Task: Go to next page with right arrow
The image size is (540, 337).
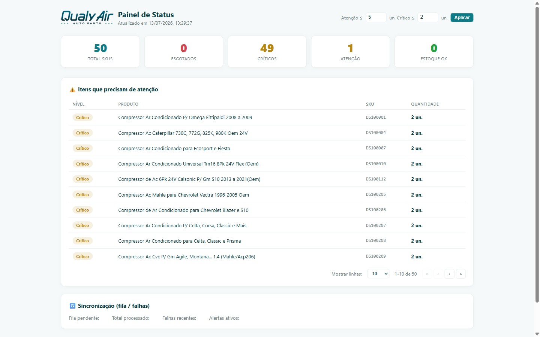Action: pos(449,274)
